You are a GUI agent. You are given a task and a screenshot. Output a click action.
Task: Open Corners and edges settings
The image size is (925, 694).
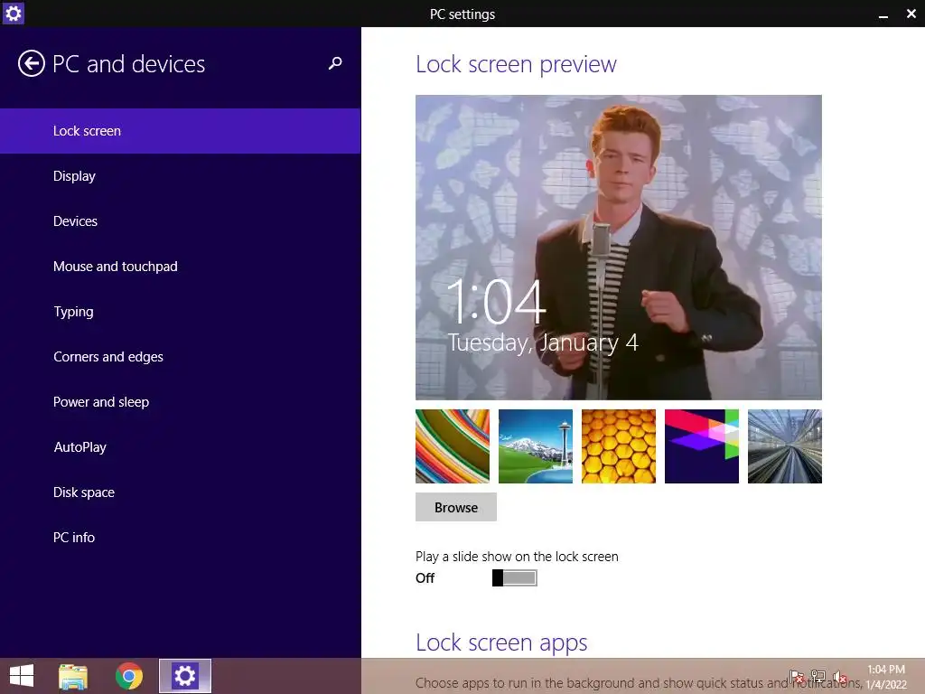click(180, 357)
